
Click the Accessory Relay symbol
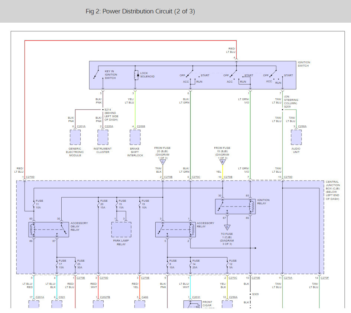[175, 230]
